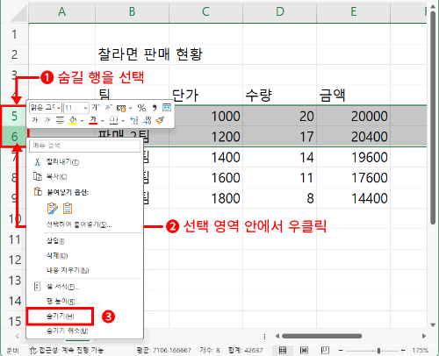The image size is (439, 356).
Task: Choose 내용 지우기(N) menu item
Action: click(84, 270)
